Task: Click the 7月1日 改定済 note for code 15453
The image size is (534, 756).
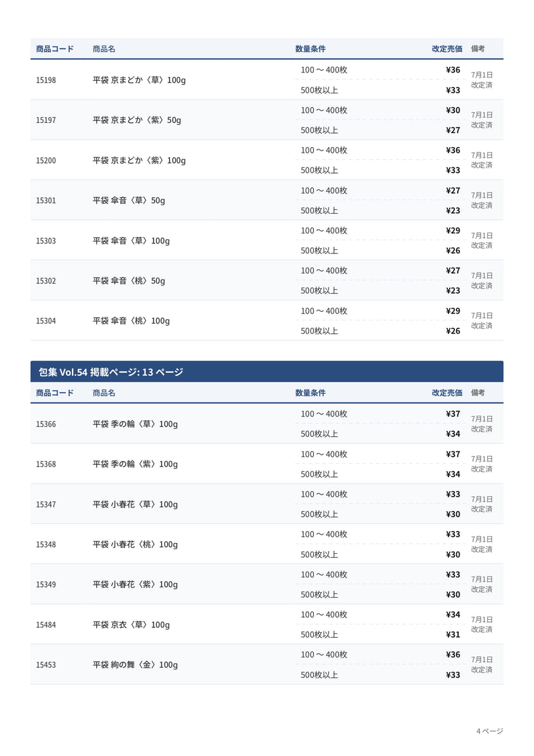Action: click(x=481, y=664)
